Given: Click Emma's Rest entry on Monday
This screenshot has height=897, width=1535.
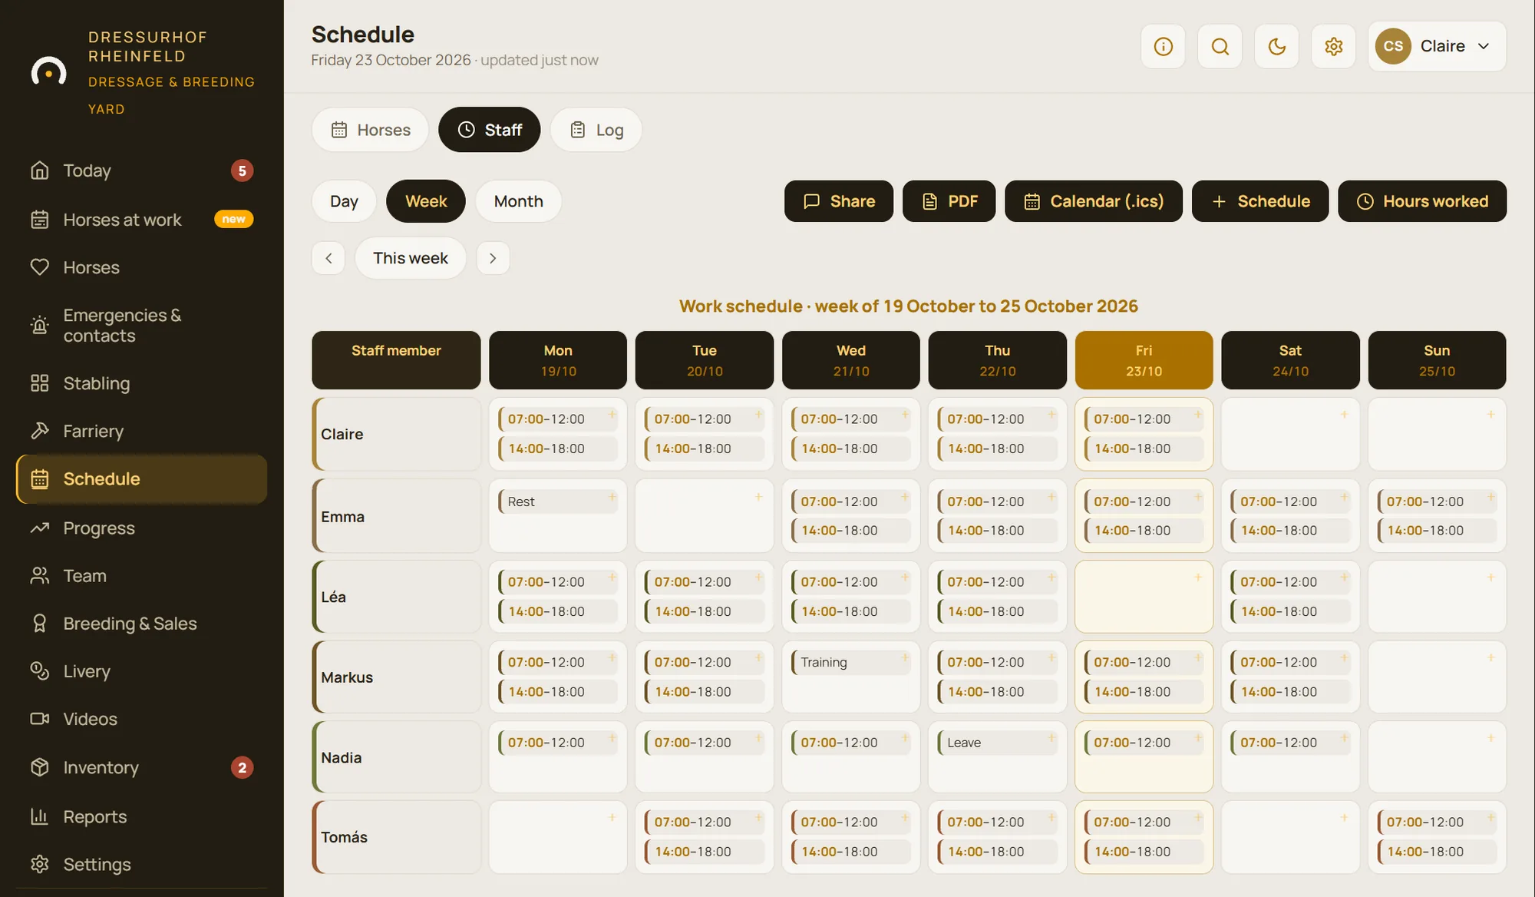Looking at the screenshot, I should pos(557,501).
